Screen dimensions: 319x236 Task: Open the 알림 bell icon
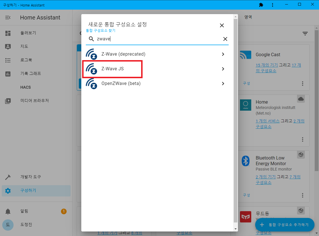8,211
